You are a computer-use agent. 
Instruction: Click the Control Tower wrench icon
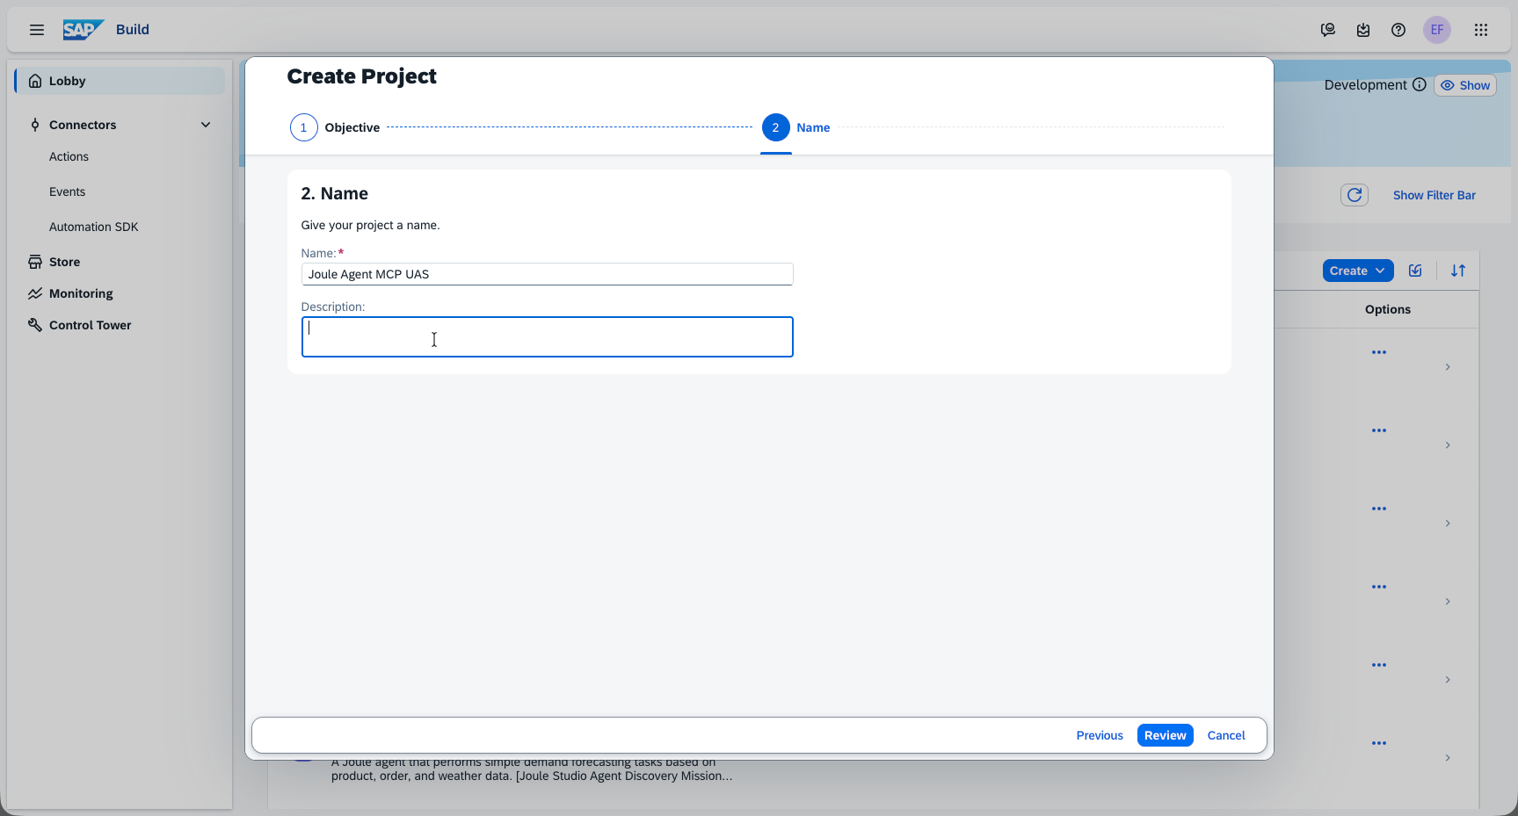(x=35, y=325)
